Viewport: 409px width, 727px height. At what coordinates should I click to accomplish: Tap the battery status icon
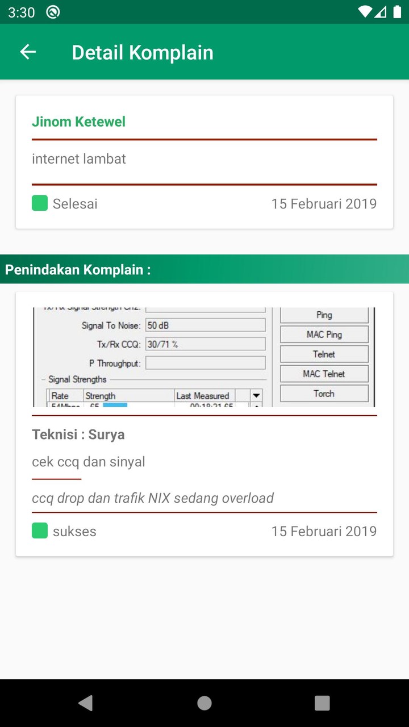397,12
